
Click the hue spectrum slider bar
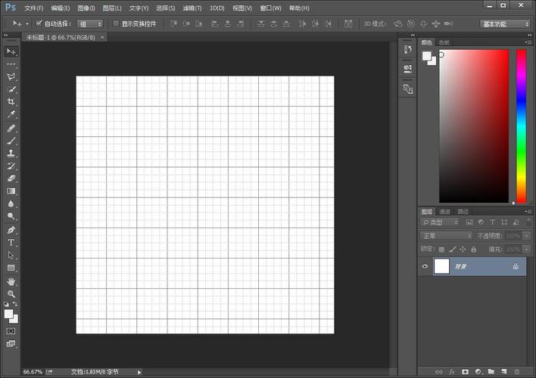pyautogui.click(x=521, y=126)
